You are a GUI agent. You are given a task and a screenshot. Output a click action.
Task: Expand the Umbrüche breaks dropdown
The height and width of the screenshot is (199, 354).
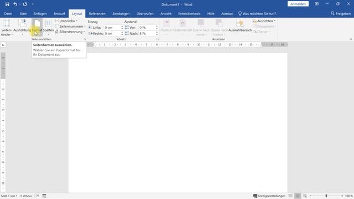tap(66, 21)
